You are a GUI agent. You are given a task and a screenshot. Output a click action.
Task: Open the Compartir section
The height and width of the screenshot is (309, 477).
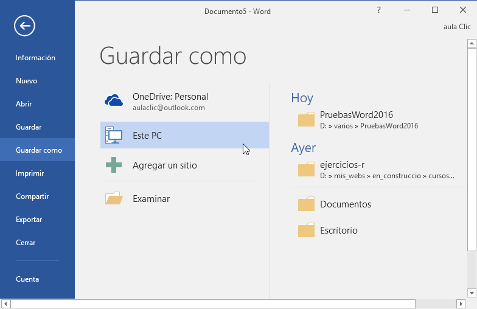32,196
